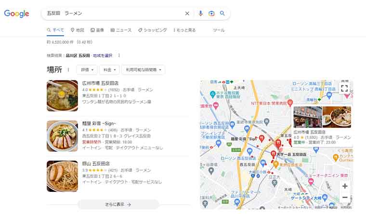Zoom in the map with plus button
The width and height of the screenshot is (366, 214).
pos(345,186)
